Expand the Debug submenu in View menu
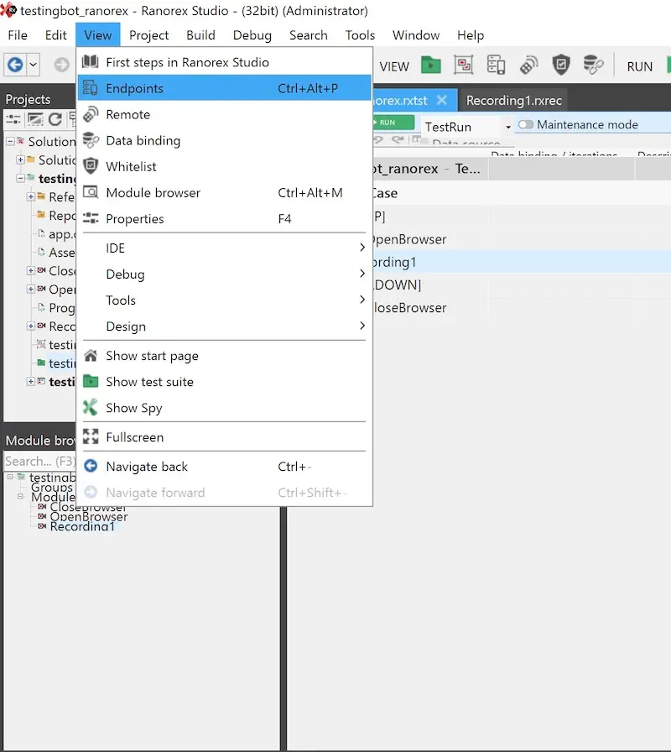Screen dimensions: 671x752 point(224,274)
